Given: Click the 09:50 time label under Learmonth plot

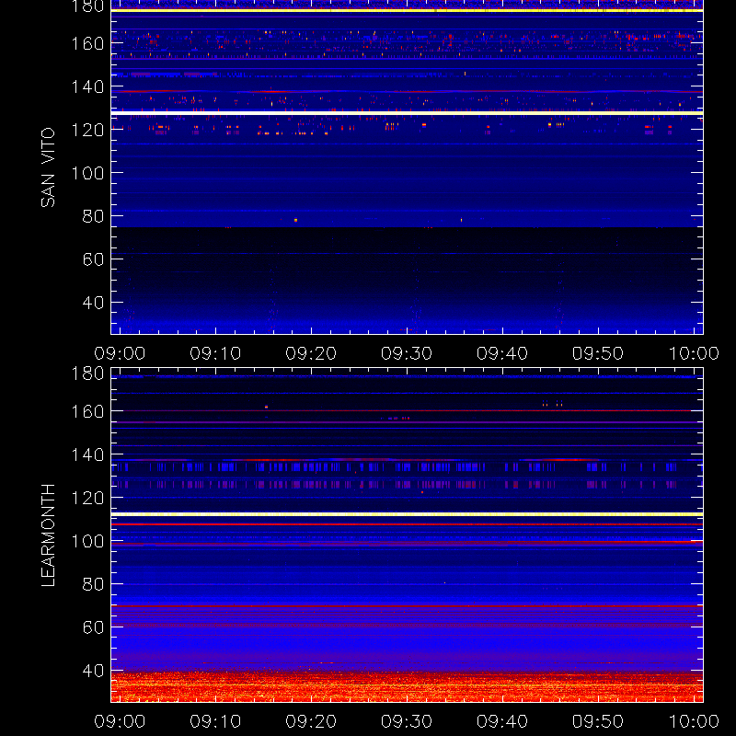Looking at the screenshot, I should click(598, 721).
